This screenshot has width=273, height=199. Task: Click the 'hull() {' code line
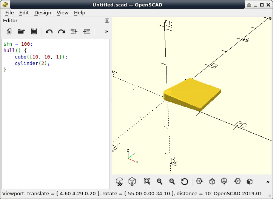pyautogui.click(x=15, y=51)
